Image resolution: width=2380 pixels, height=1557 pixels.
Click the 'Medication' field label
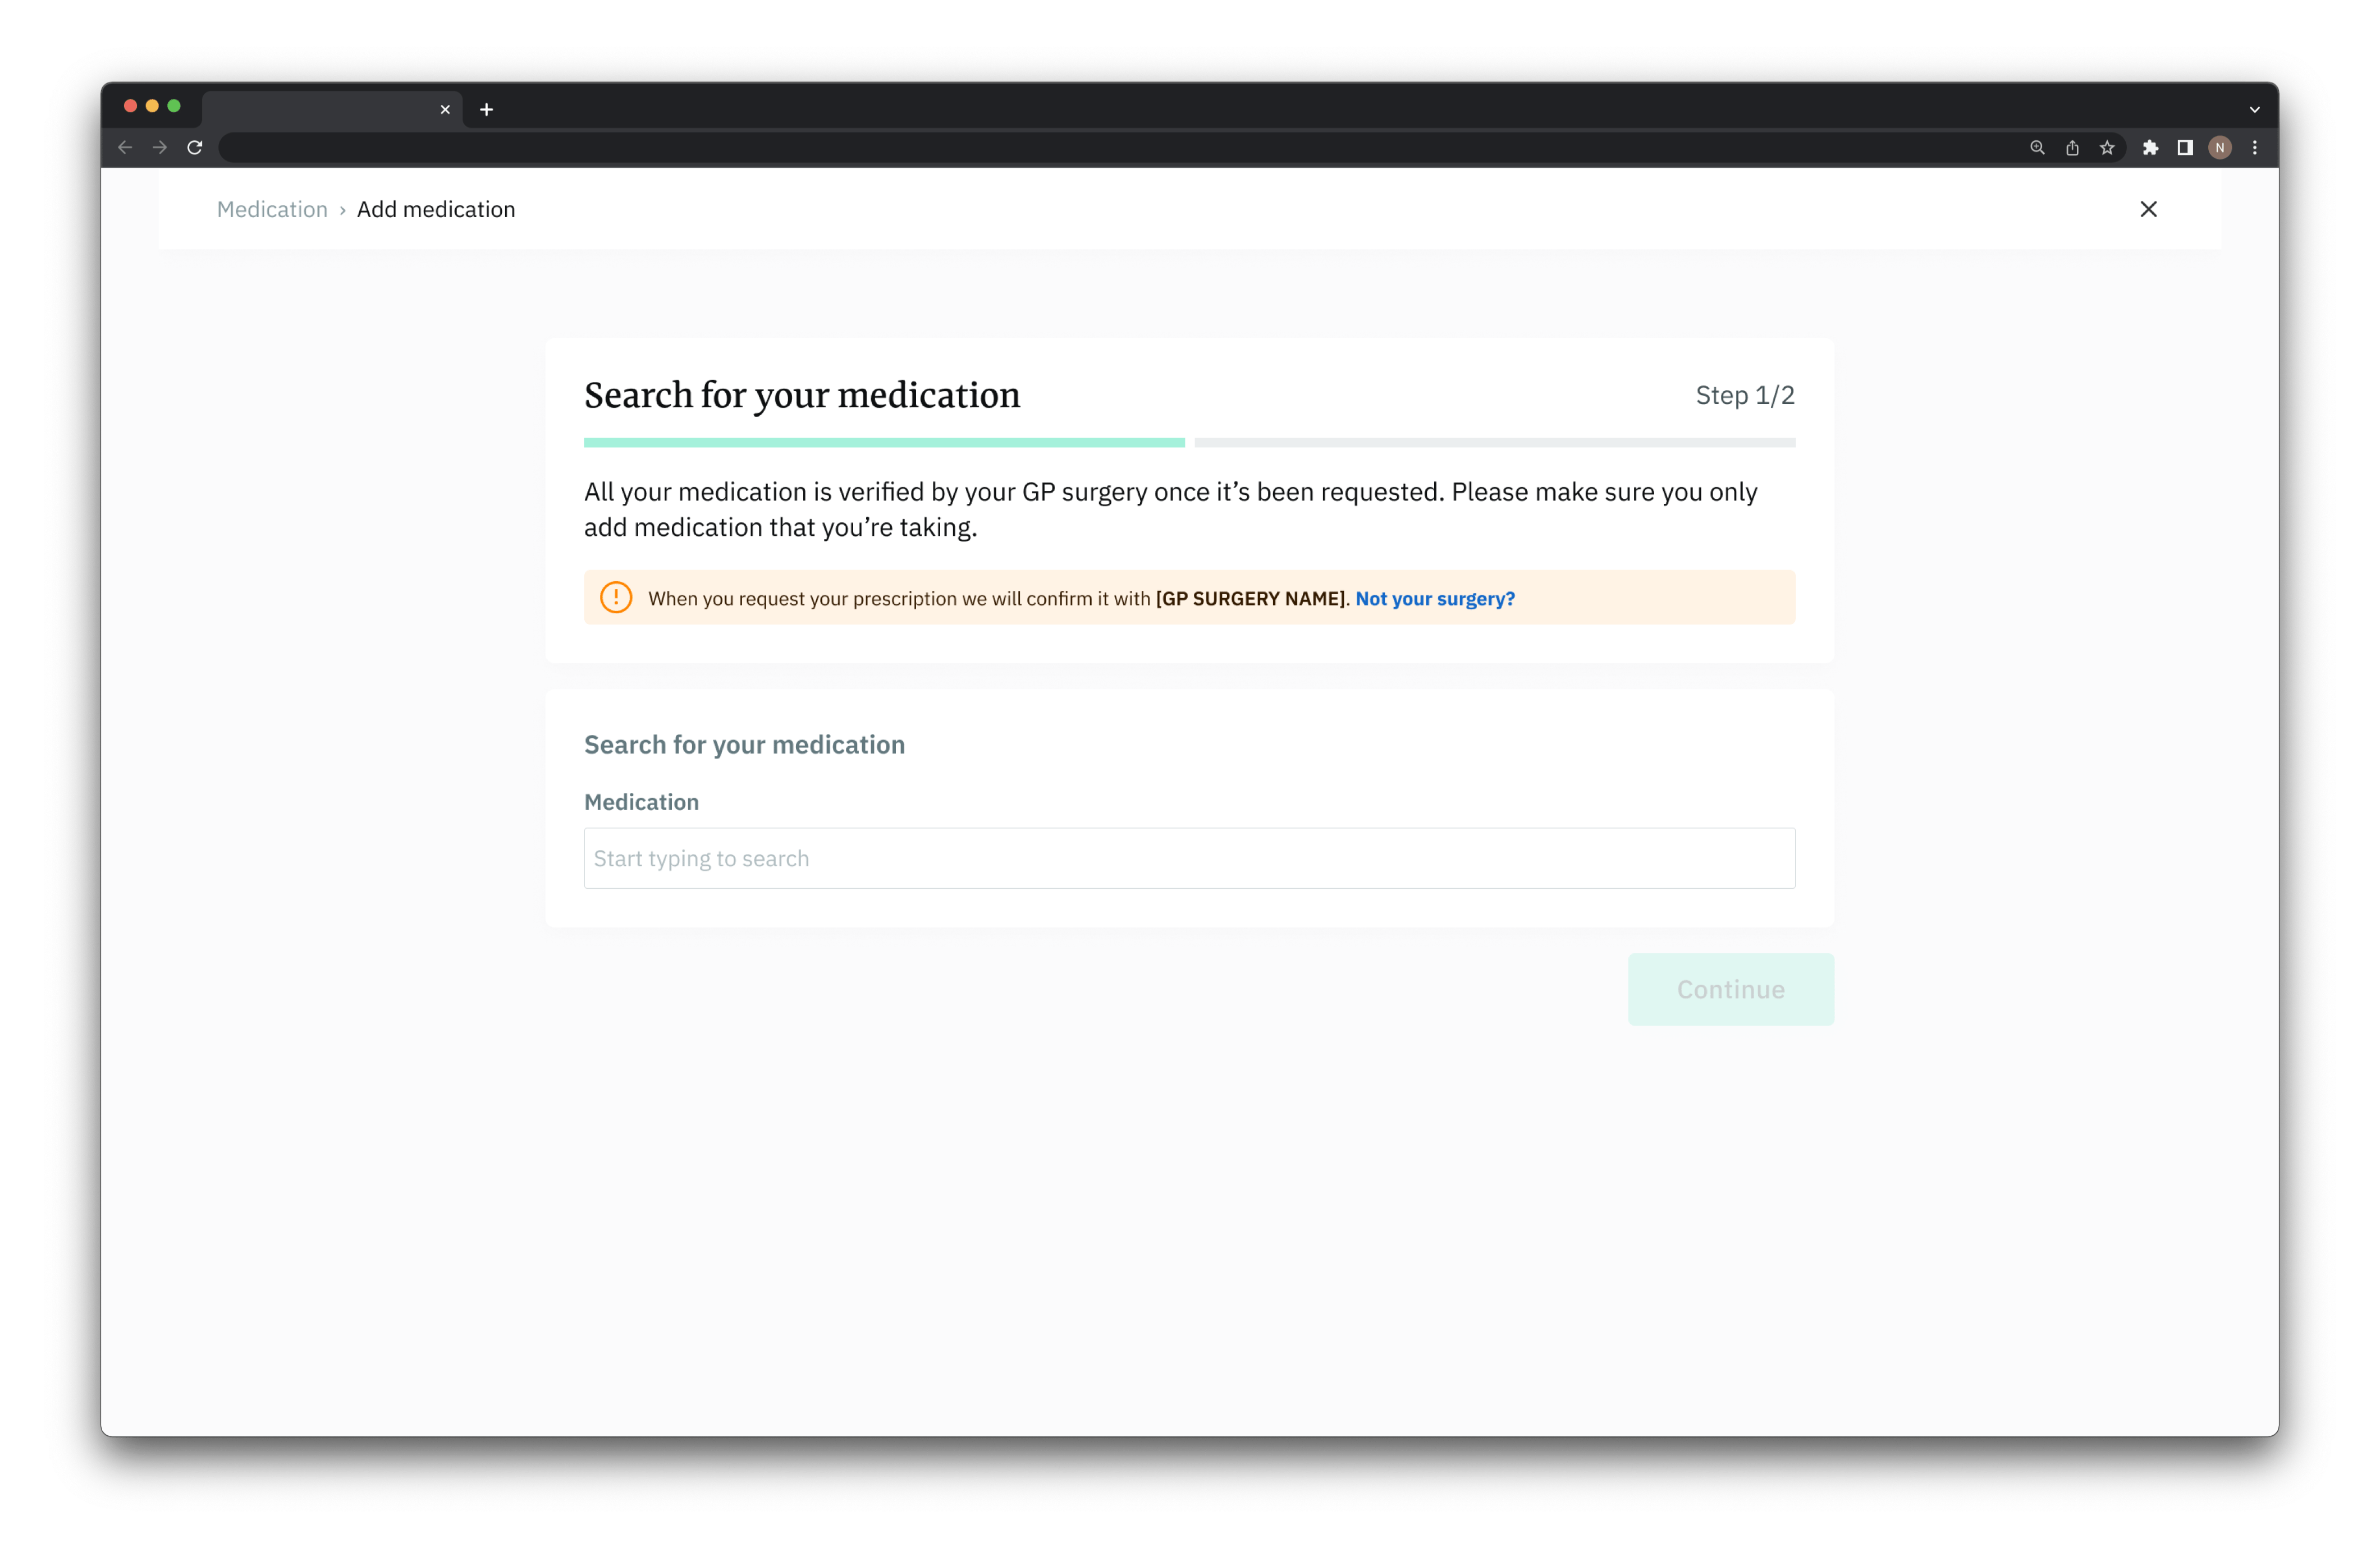641,802
